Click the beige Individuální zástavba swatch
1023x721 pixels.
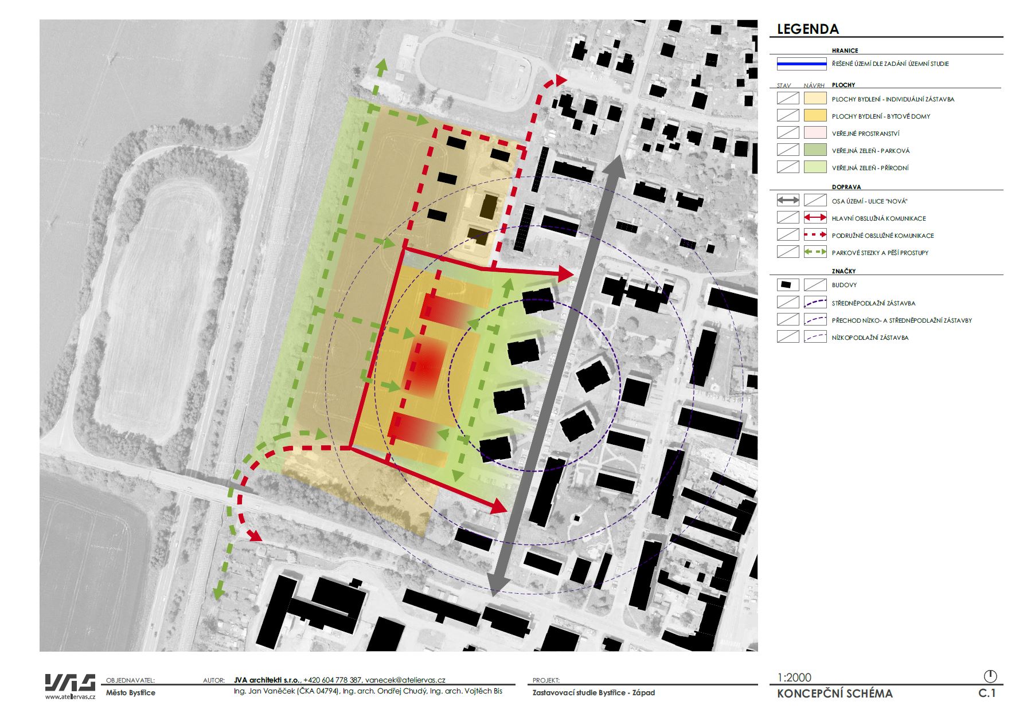815,99
